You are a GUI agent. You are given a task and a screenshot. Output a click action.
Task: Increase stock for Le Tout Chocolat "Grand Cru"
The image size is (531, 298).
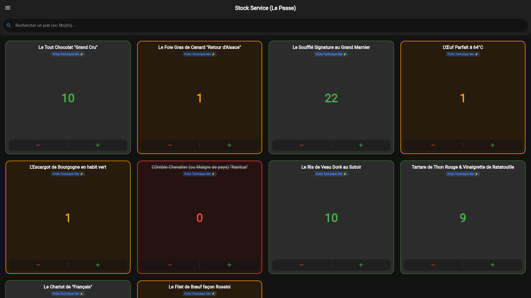click(x=98, y=145)
